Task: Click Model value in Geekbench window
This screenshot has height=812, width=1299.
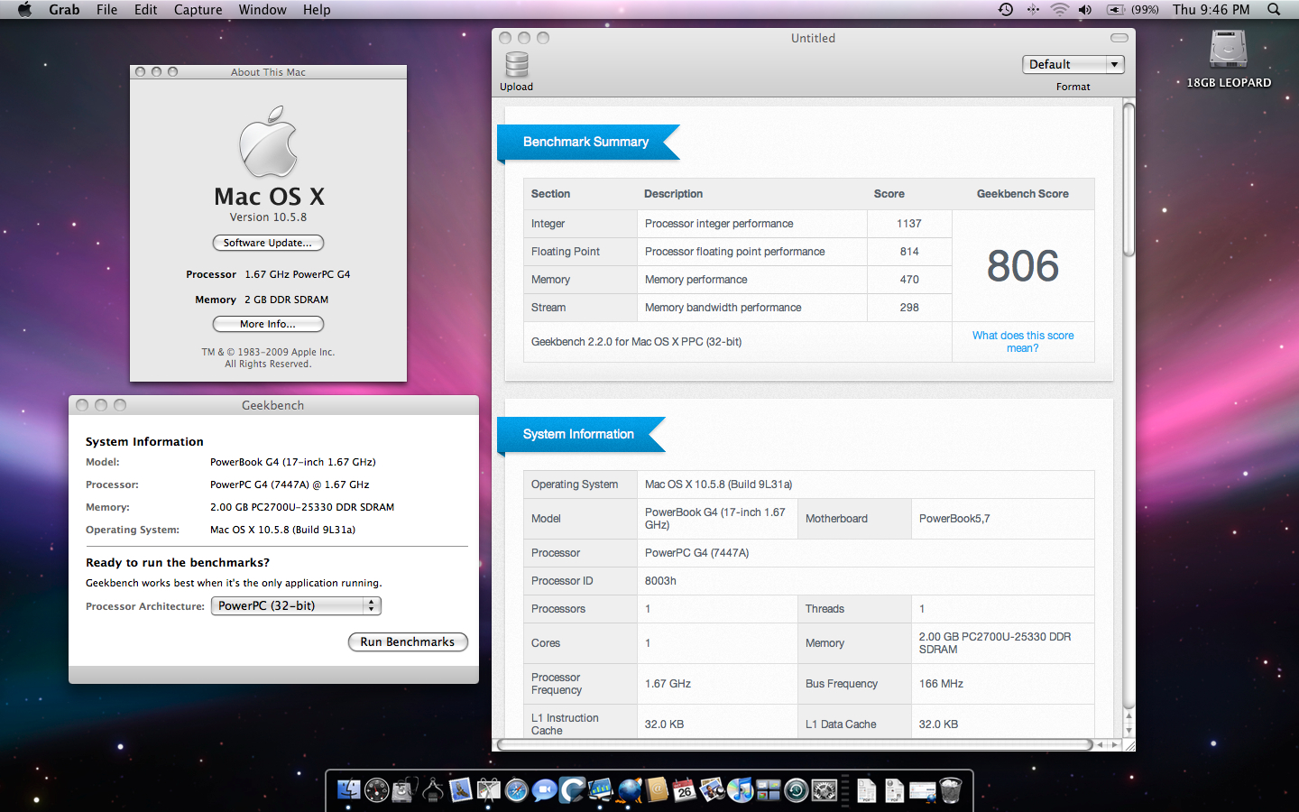Action: [x=293, y=462]
